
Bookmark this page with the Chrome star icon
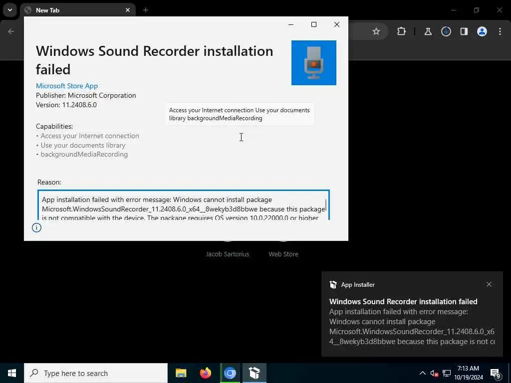(376, 31)
